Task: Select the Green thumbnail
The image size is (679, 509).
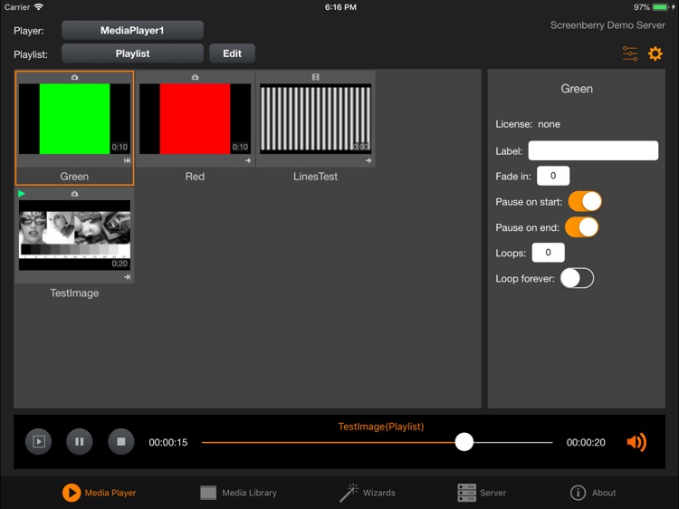Action: [74, 119]
